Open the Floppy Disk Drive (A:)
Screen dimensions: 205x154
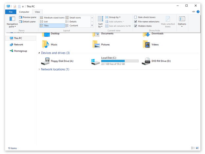point(45,61)
